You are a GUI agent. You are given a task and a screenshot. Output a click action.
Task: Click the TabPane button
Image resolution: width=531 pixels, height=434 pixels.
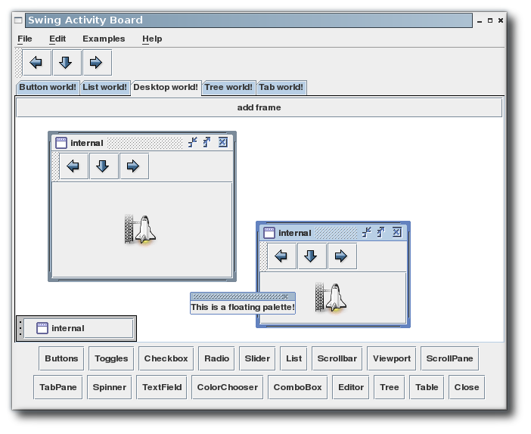pyautogui.click(x=58, y=387)
